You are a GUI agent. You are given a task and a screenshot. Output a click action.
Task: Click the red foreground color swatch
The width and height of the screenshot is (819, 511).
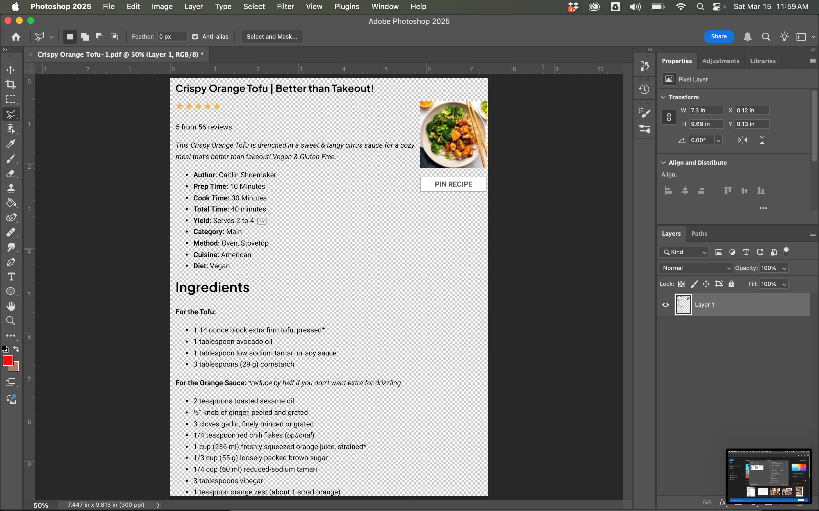7,361
